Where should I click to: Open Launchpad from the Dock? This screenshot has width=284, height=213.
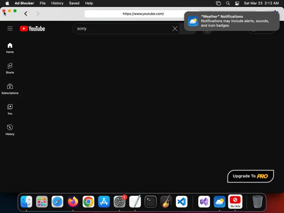[42, 202]
